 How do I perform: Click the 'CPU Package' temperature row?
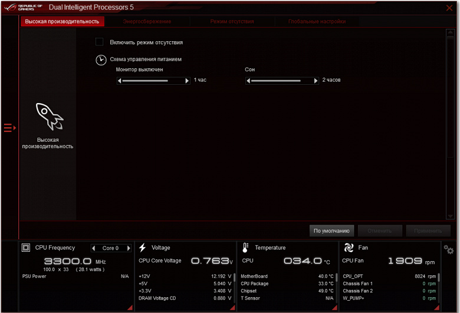click(287, 284)
